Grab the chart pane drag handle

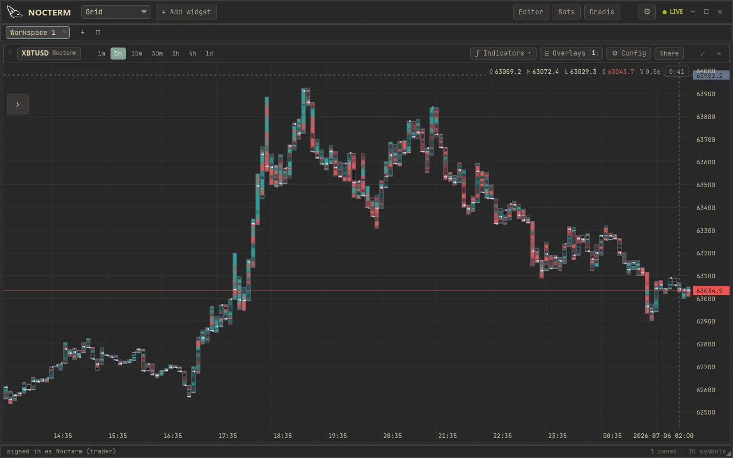[10, 53]
